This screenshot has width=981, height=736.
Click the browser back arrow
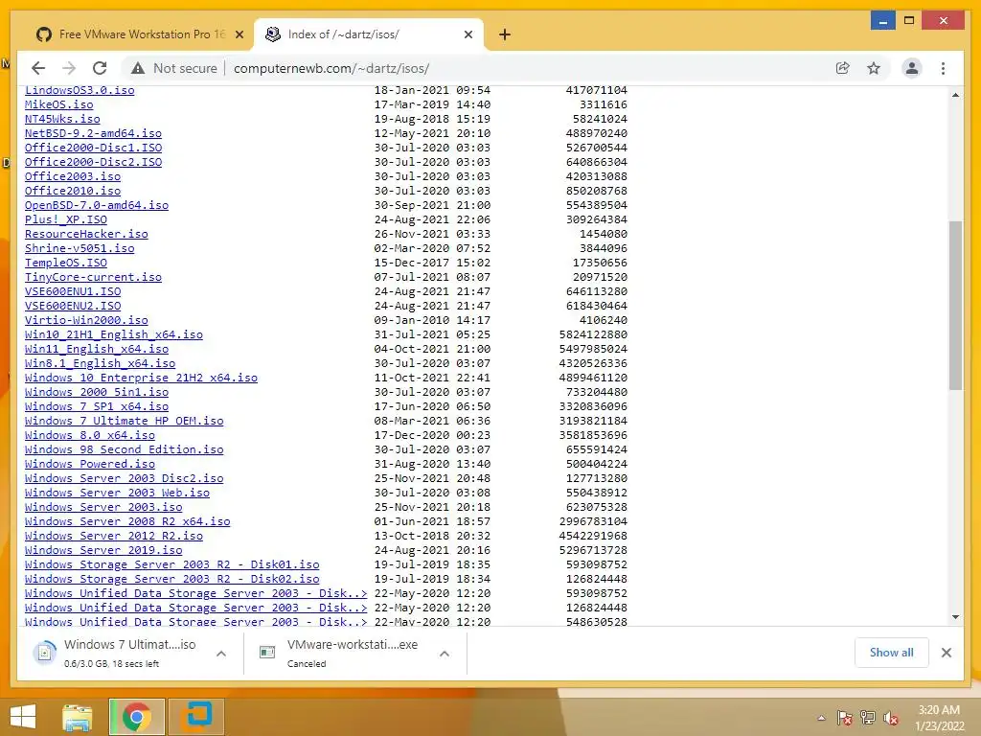tap(38, 68)
